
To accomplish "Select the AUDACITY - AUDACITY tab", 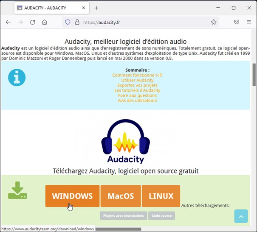I will [52, 8].
